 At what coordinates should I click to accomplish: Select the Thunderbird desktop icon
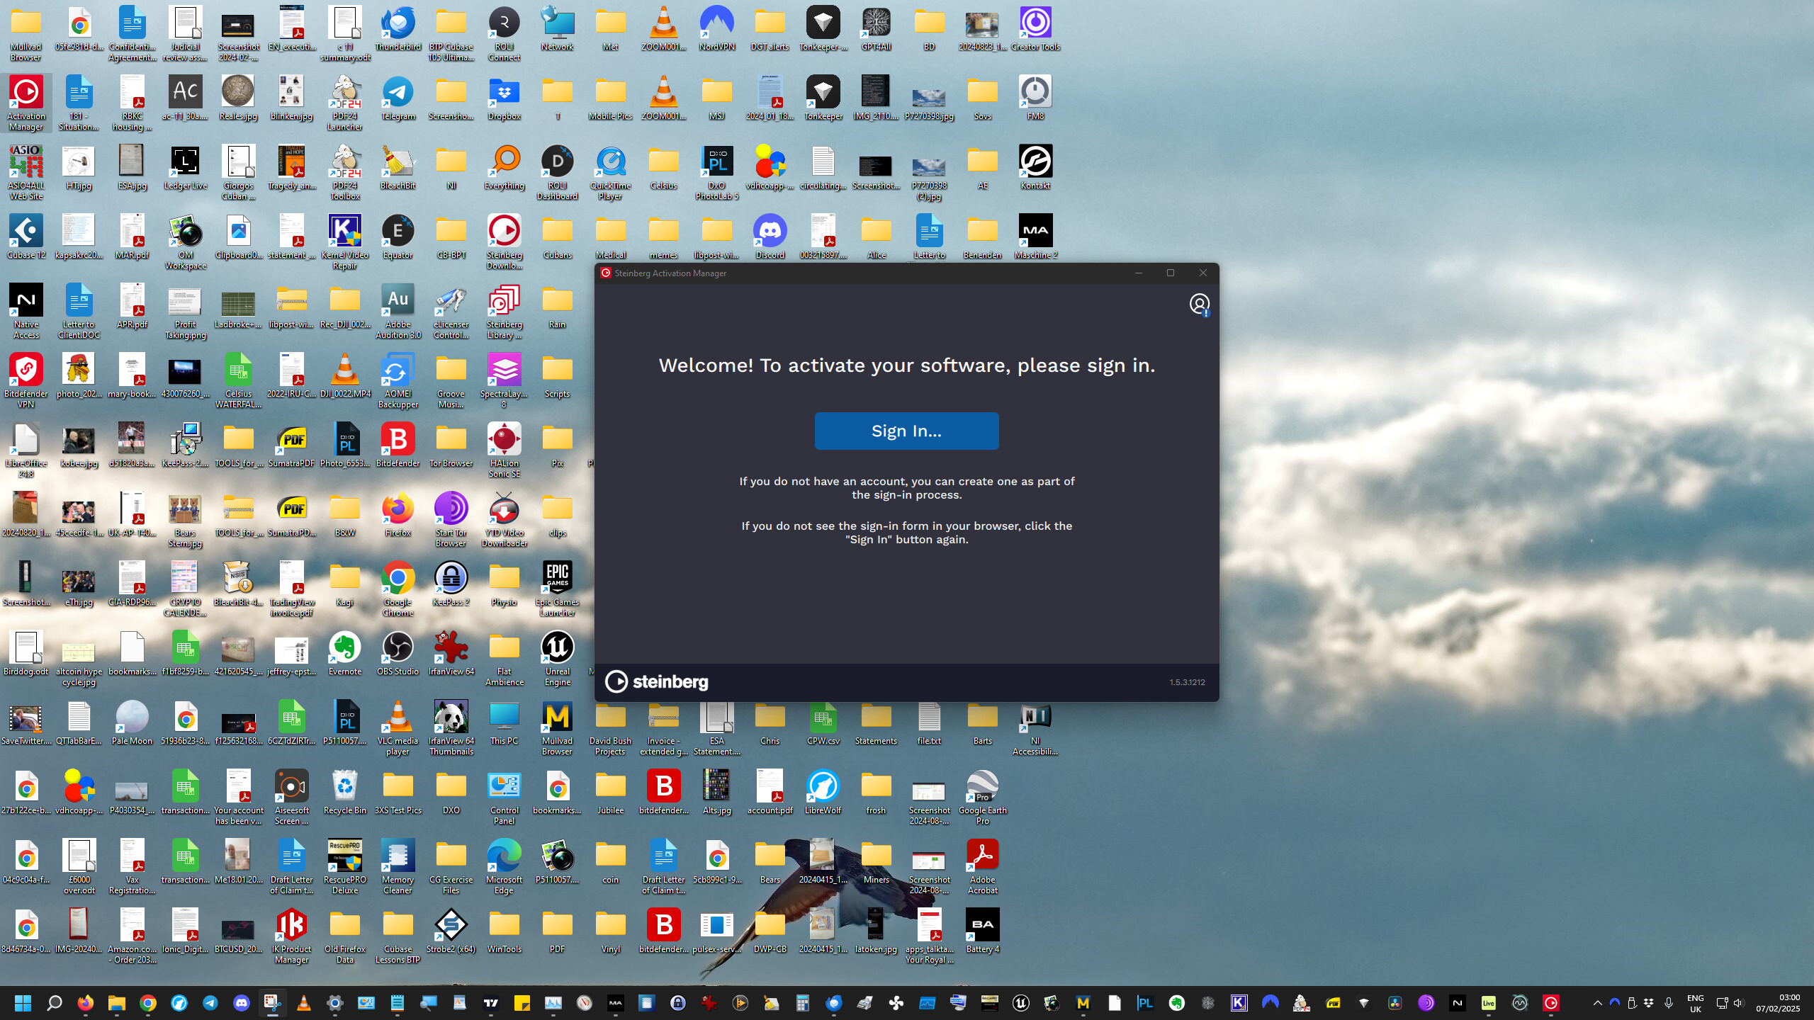pyautogui.click(x=398, y=29)
